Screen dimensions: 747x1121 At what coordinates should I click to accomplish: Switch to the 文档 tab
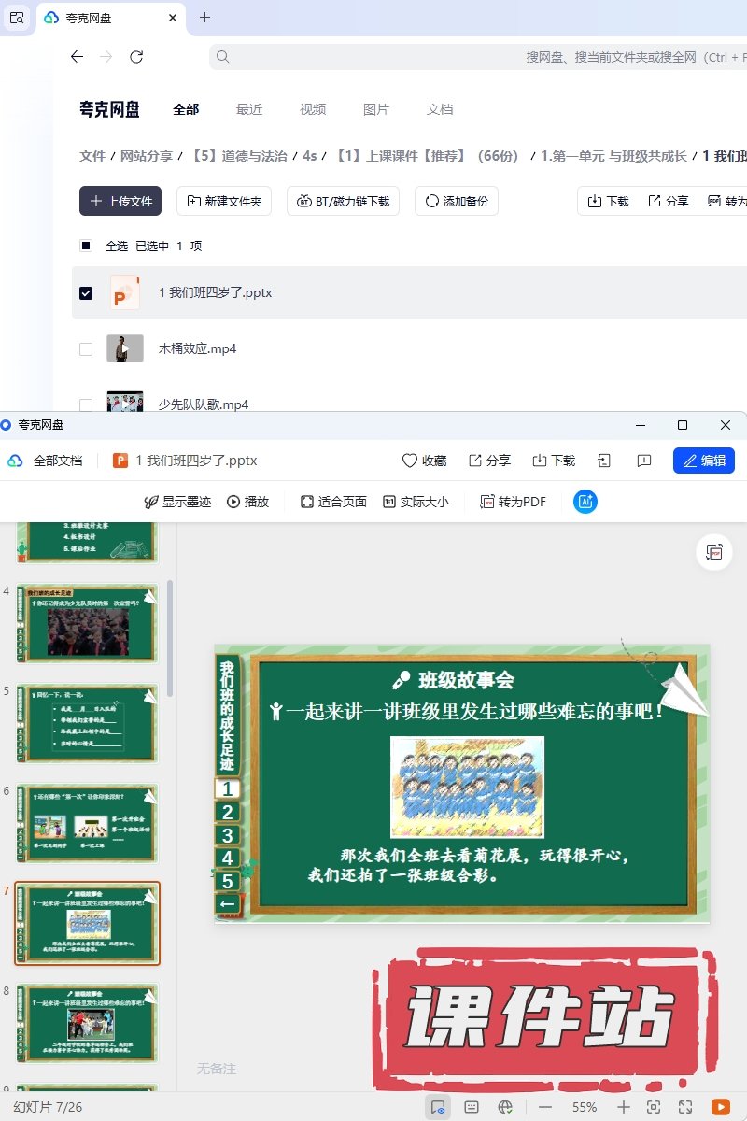[439, 109]
